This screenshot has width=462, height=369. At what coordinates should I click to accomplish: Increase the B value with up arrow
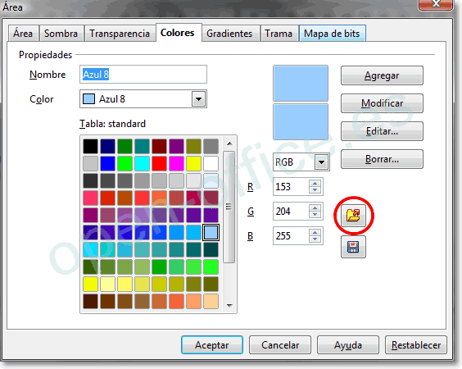[x=315, y=232]
